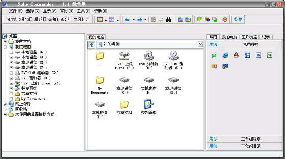Expand 控制面板 tree node
This screenshot has width=285, height=159.
click(x=11, y=88)
